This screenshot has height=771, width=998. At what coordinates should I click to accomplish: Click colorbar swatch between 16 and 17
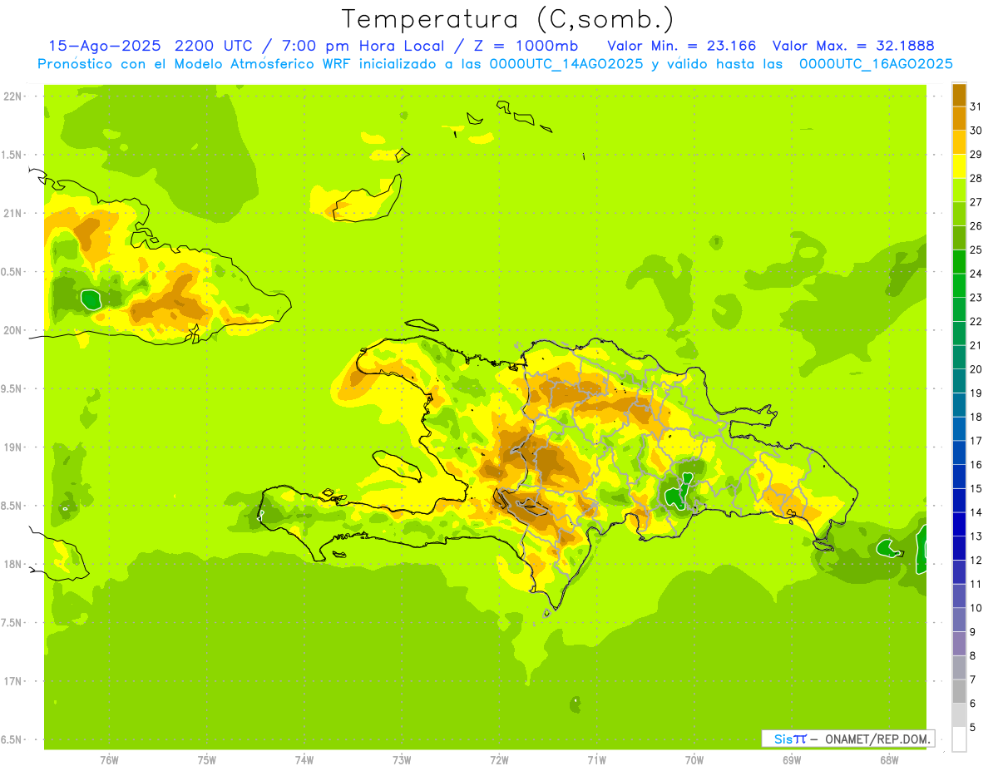click(959, 452)
